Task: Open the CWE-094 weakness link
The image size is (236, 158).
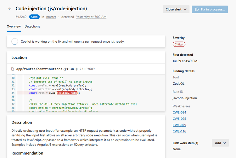Action: coord(179,113)
